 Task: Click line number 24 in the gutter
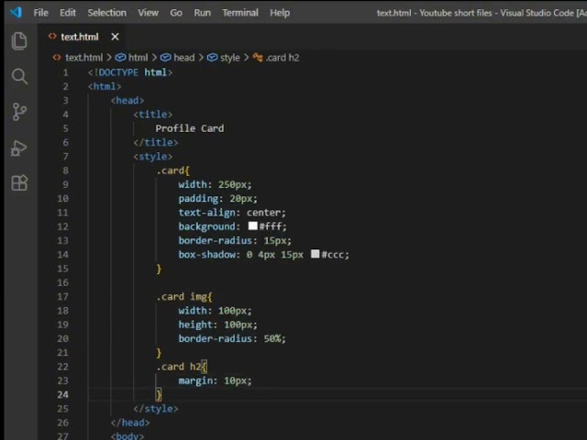click(x=63, y=395)
